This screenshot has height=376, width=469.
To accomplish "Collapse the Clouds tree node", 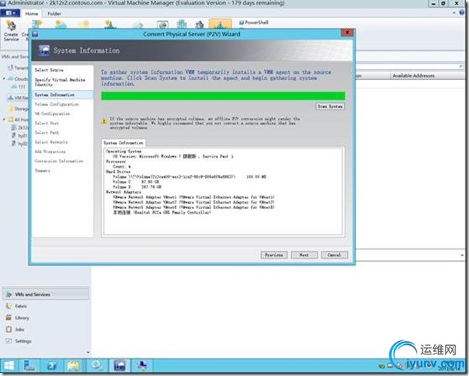I will click(x=4, y=78).
